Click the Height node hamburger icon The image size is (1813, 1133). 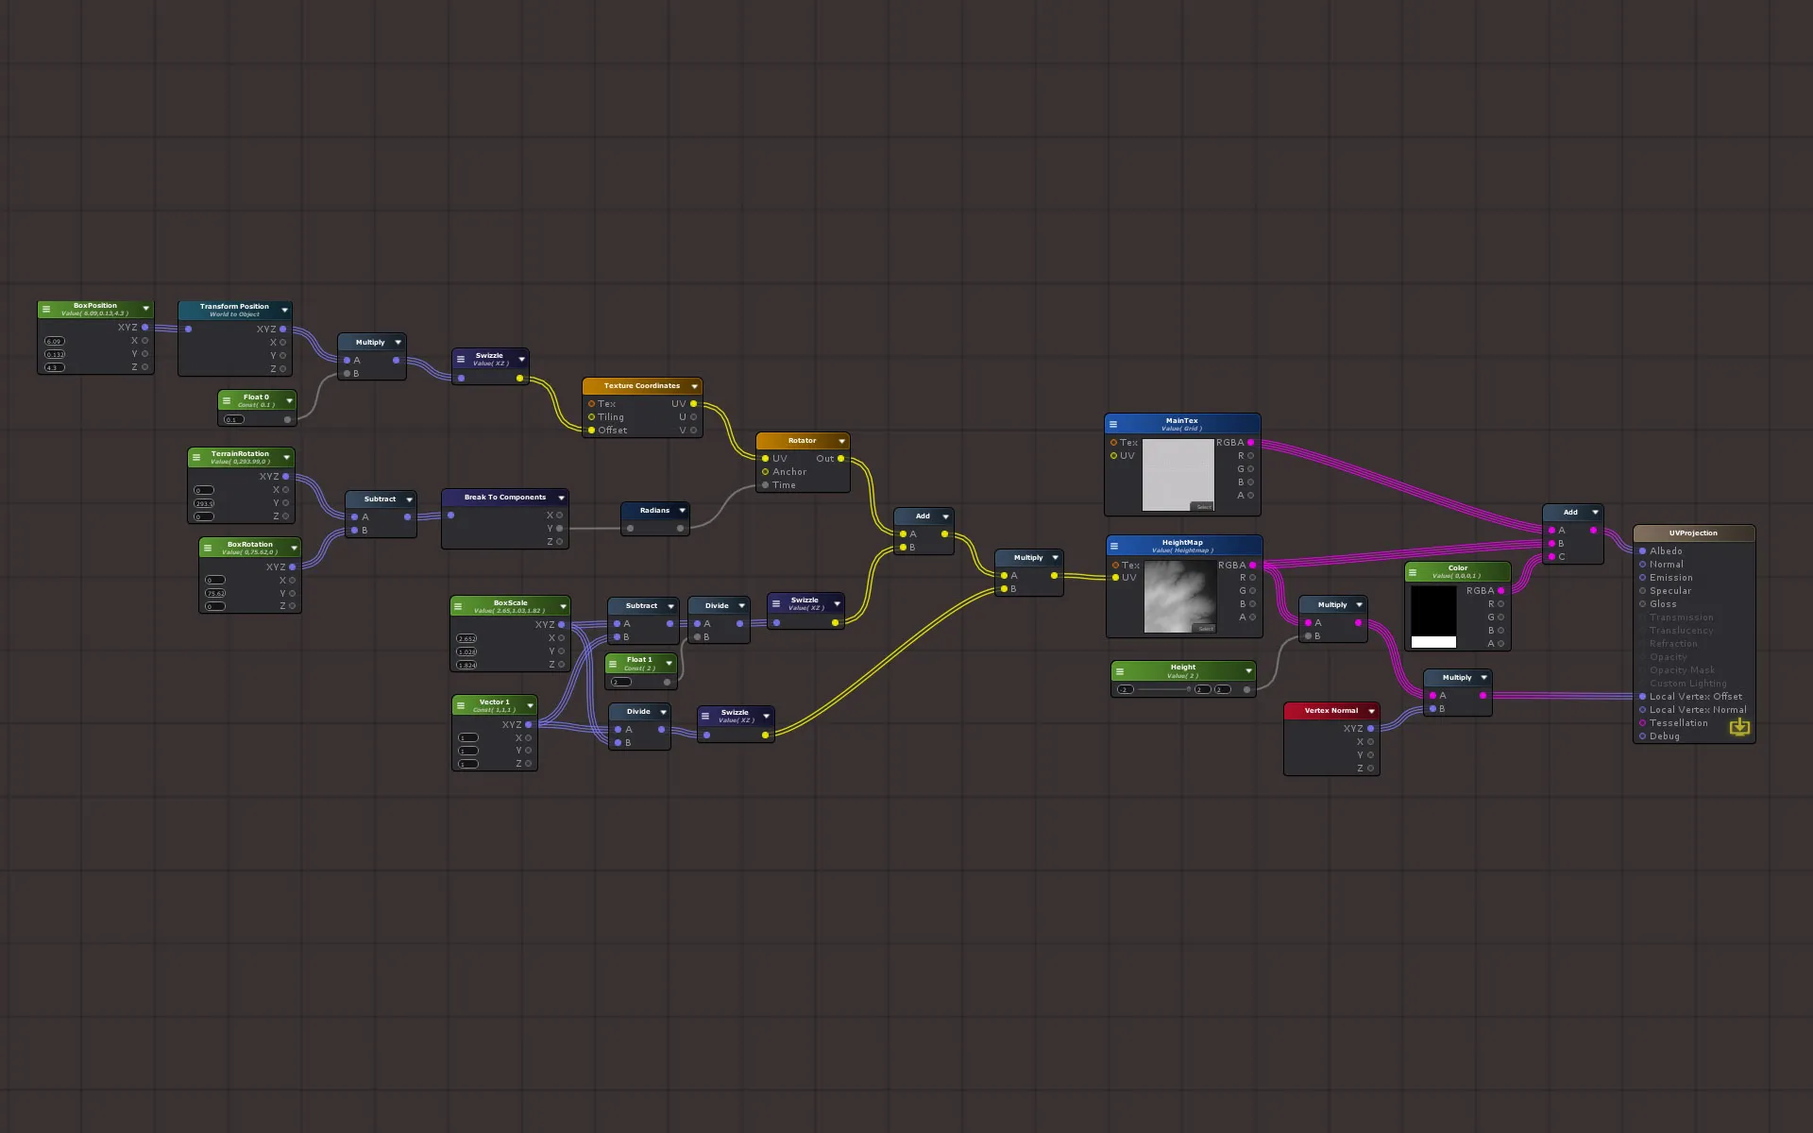tap(1120, 671)
